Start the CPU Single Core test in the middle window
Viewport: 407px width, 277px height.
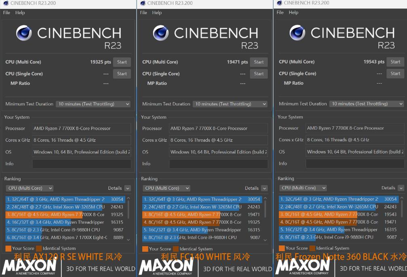pos(259,73)
